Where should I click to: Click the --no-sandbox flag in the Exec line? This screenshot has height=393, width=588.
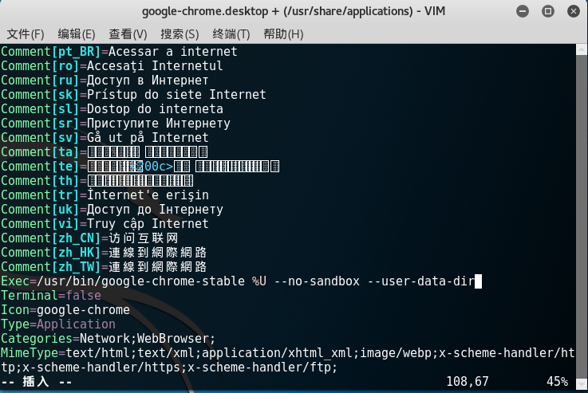[x=310, y=281]
